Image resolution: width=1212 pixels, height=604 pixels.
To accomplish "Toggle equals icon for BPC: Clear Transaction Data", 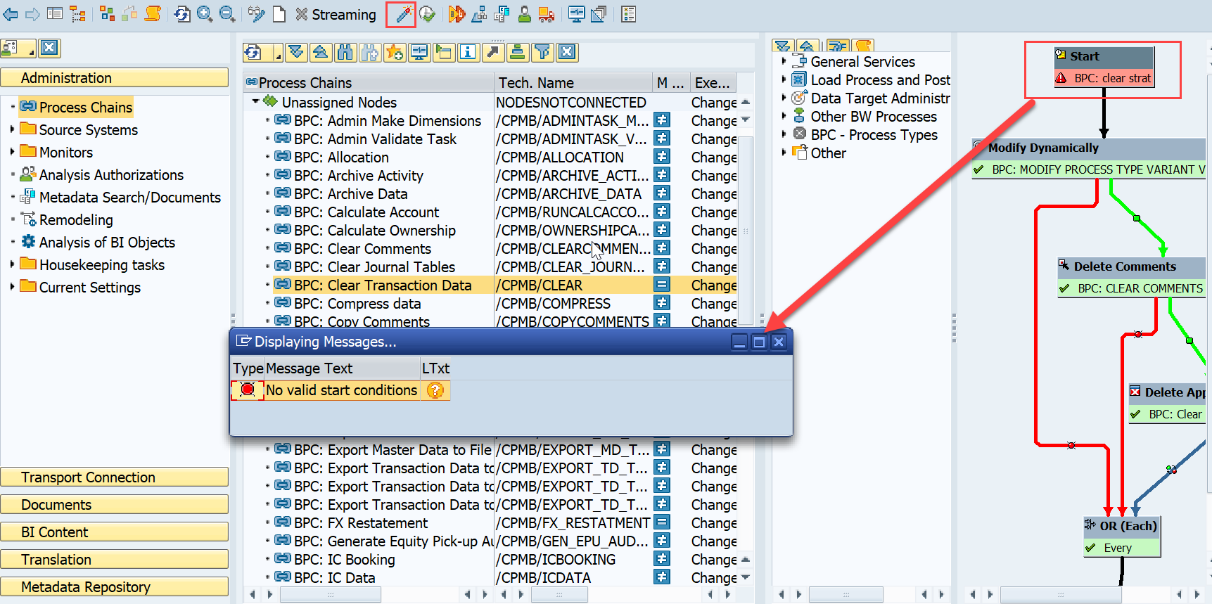I will [x=662, y=285].
